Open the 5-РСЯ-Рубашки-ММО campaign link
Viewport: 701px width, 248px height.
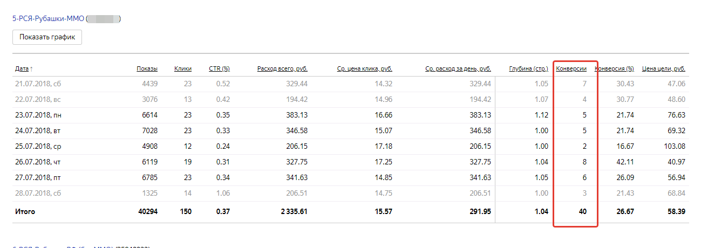click(x=49, y=19)
